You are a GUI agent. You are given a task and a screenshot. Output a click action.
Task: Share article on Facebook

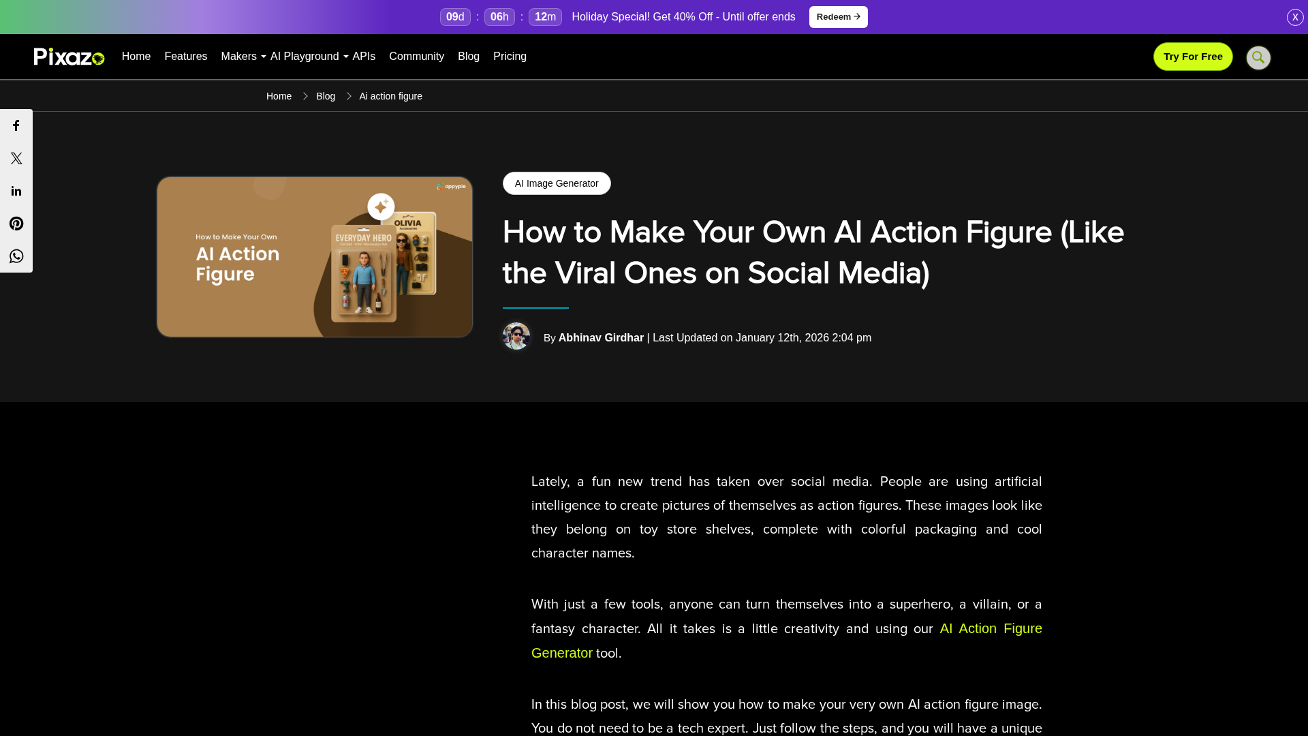pos(16,125)
